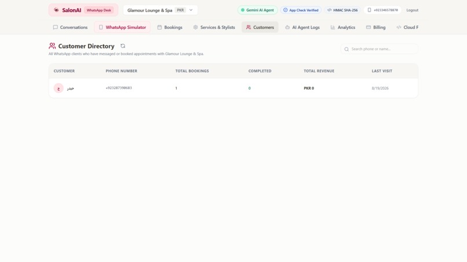
Task: Click the Billing credit card icon
Action: click(x=369, y=27)
